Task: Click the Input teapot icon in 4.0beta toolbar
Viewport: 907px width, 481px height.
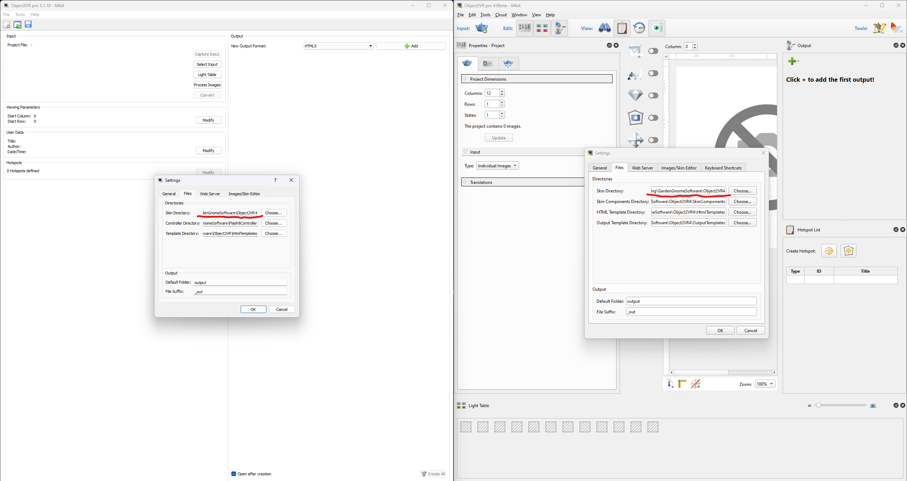Action: click(482, 28)
